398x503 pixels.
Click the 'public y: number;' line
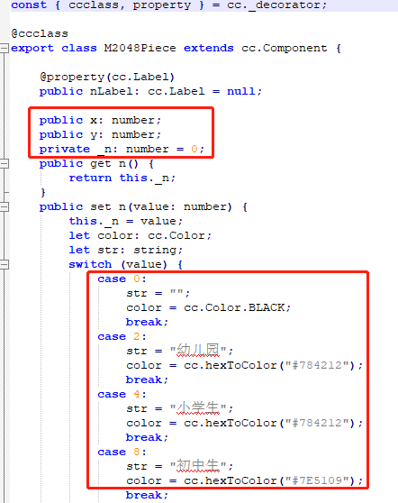coord(100,134)
